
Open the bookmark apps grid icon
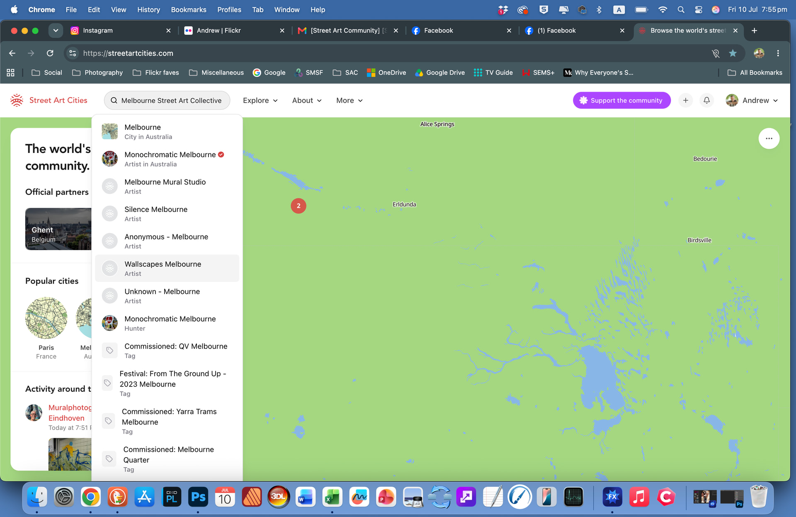point(11,73)
